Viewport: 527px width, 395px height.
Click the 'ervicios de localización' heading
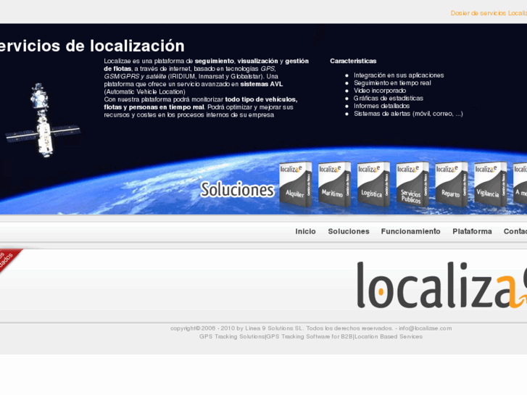92,46
